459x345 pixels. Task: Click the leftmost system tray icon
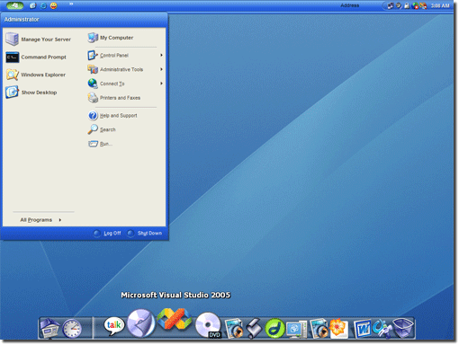click(391, 5)
